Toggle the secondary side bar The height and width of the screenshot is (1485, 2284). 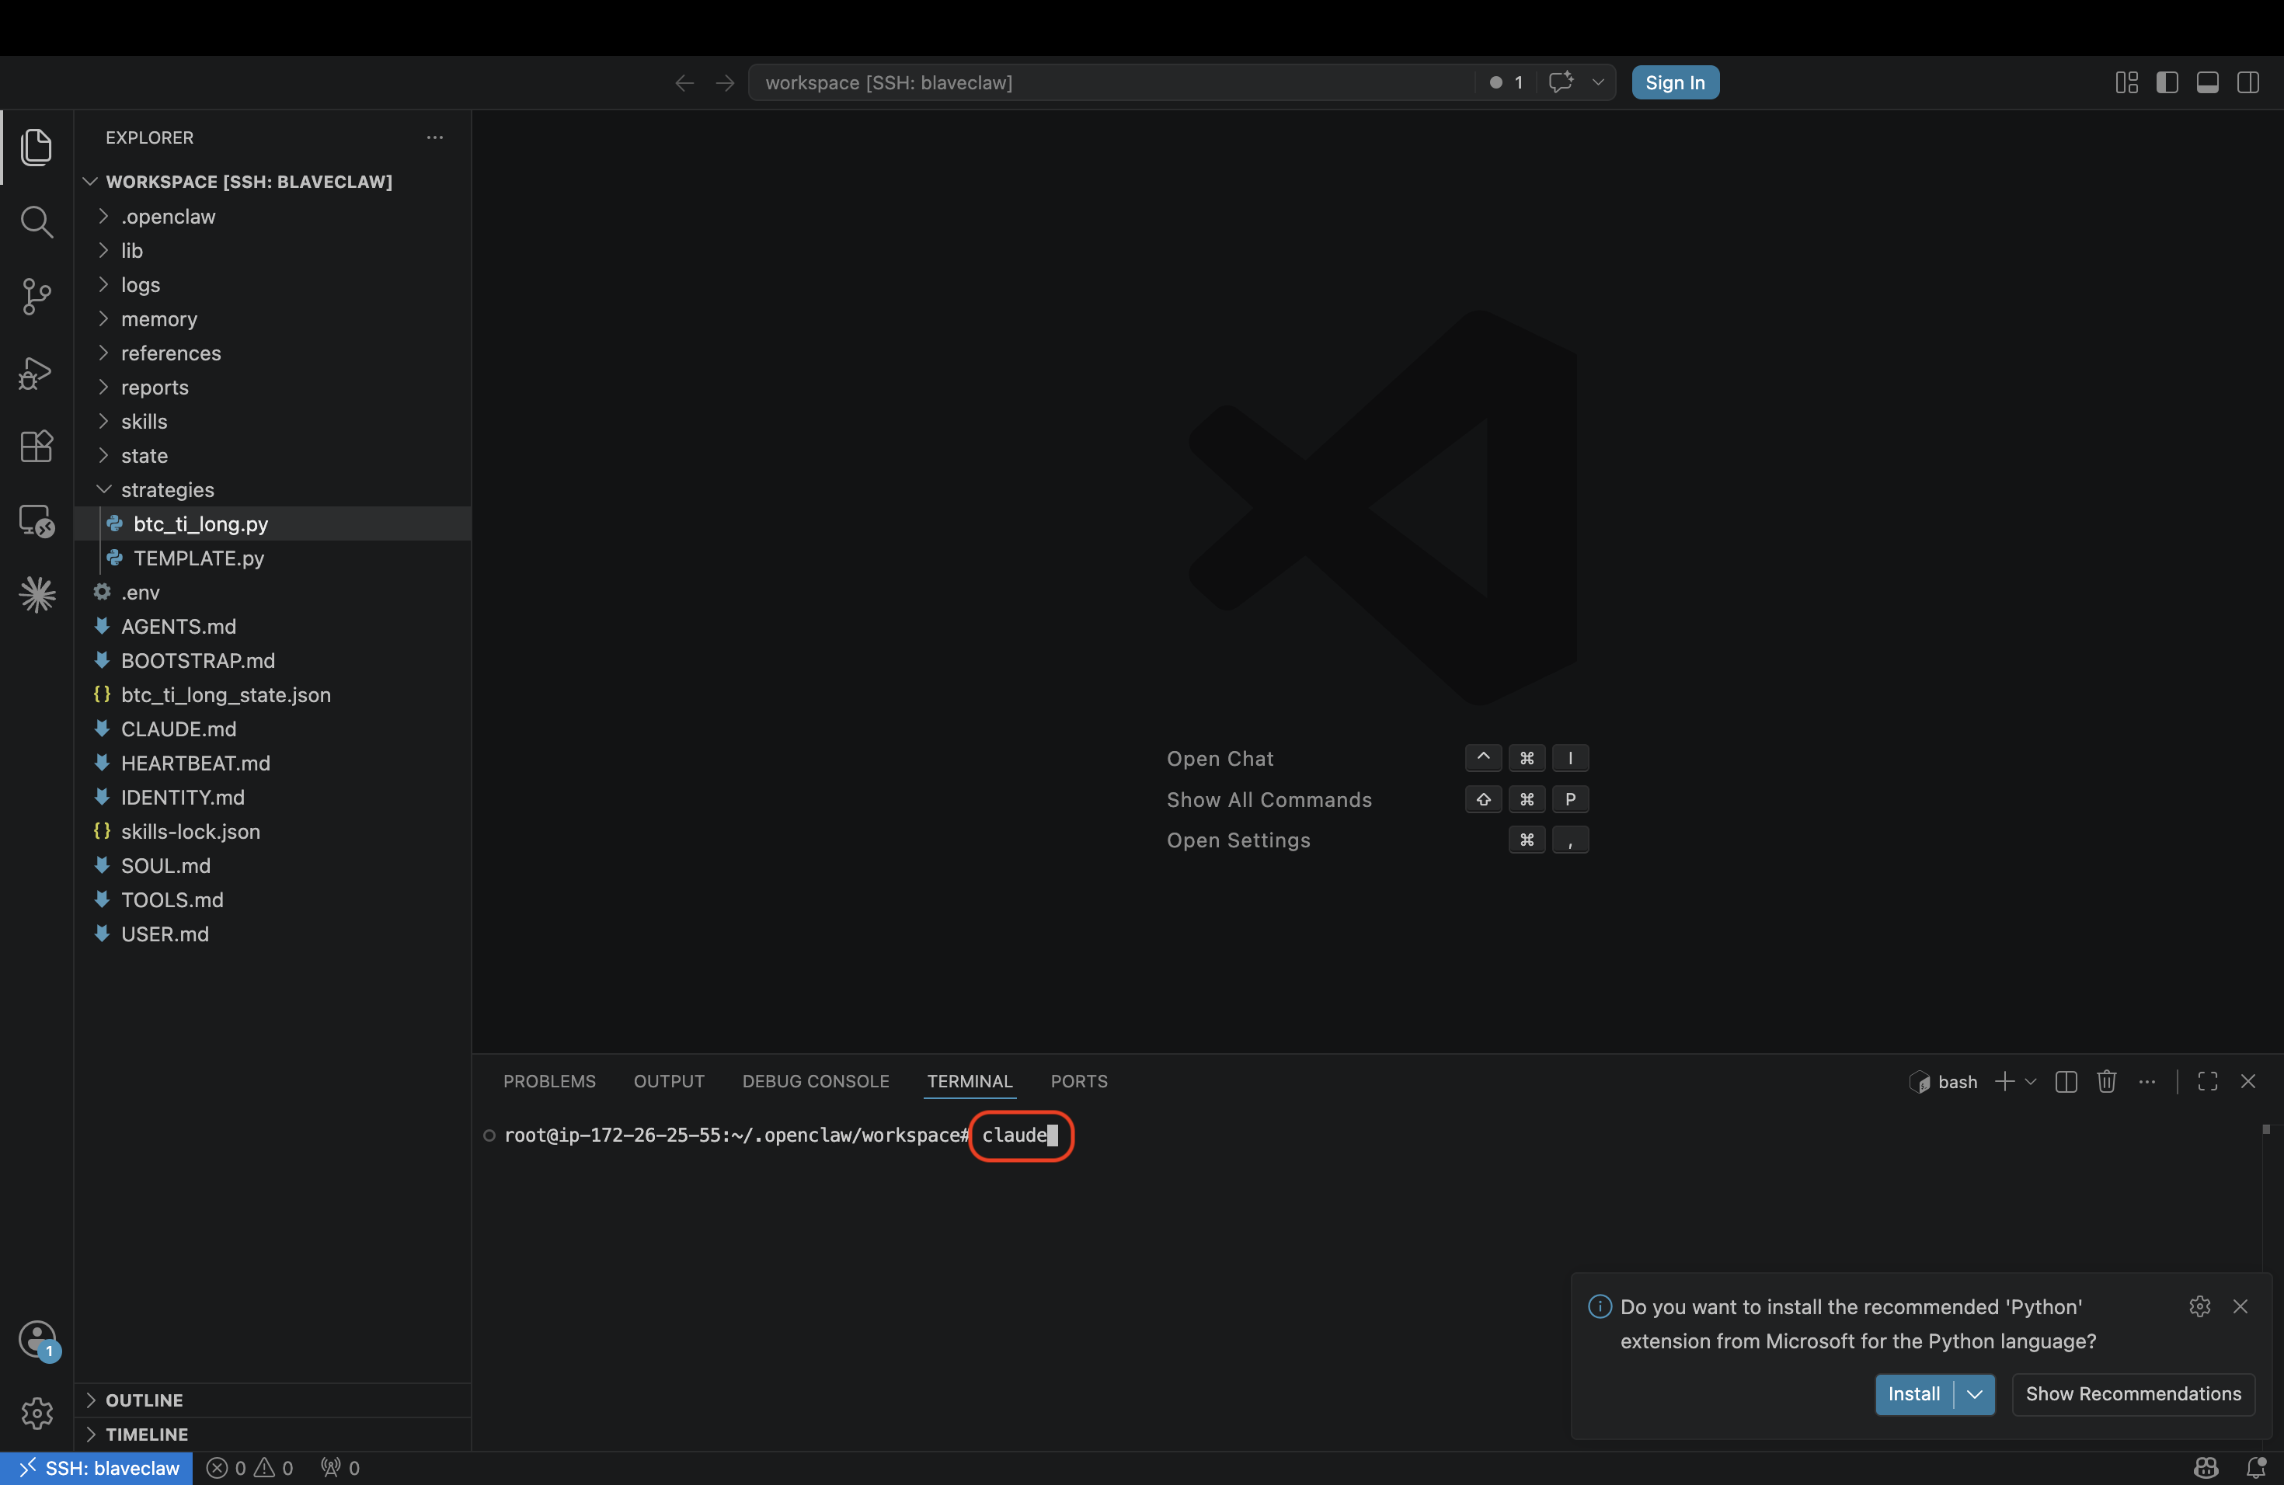click(2247, 82)
